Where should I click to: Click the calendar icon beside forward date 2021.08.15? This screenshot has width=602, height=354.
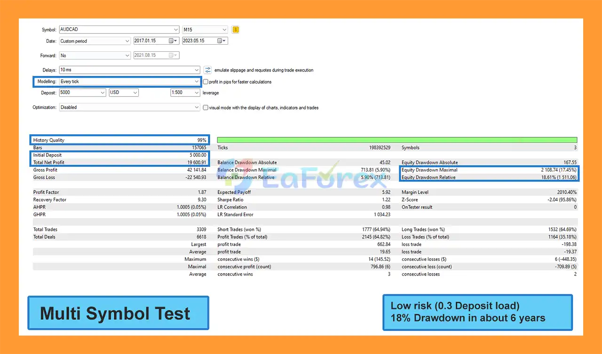172,55
